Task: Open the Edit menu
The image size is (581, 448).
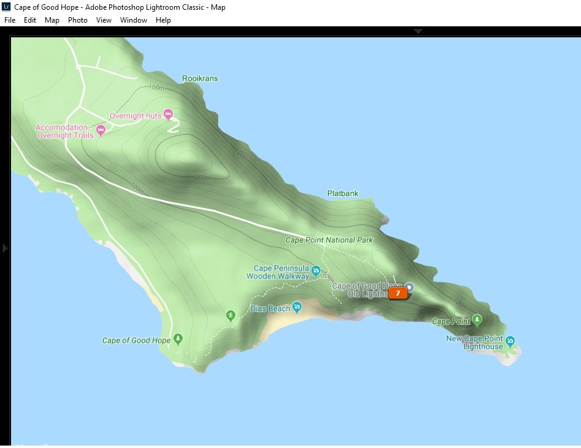Action: (x=30, y=20)
